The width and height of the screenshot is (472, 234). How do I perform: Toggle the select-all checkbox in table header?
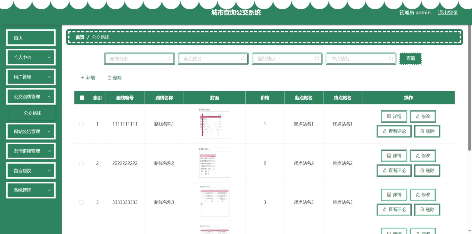tap(82, 98)
